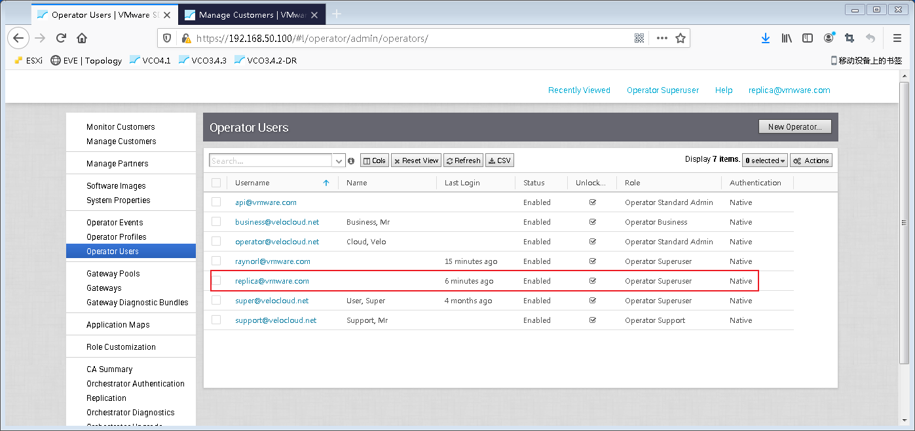Click the Cols button
The height and width of the screenshot is (431, 915).
pyautogui.click(x=375, y=160)
